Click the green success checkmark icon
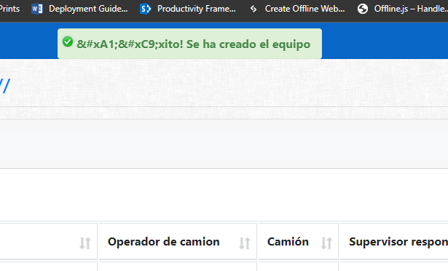 point(68,42)
